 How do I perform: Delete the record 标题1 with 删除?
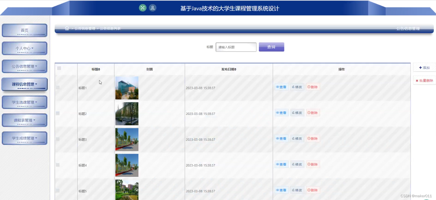tap(313, 87)
